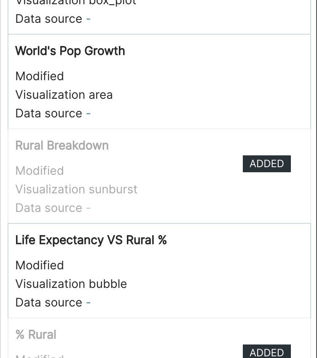
Task: Click the 'Data source' label under Life Expectancy
Action: (x=49, y=303)
